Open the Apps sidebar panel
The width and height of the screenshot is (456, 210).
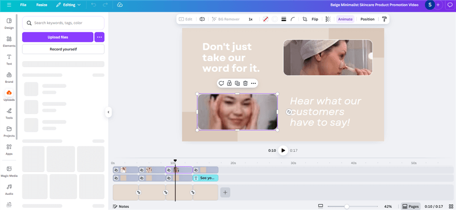tap(9, 149)
